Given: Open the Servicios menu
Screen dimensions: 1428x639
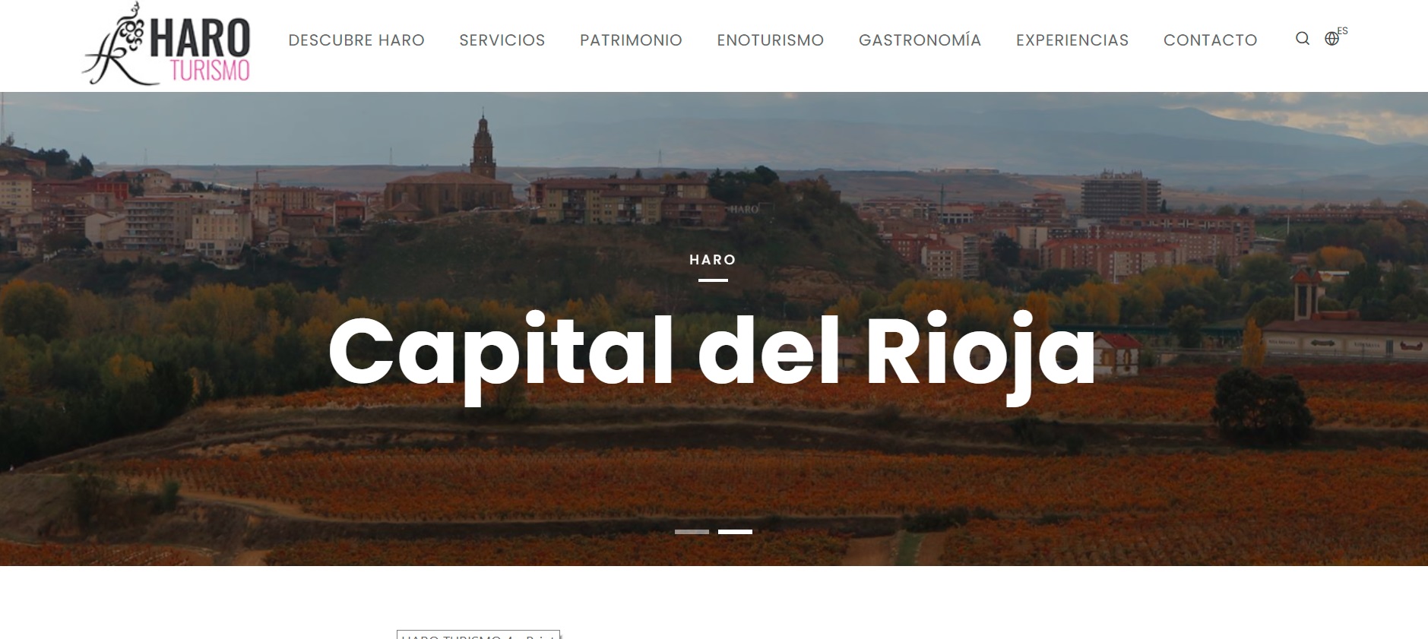Looking at the screenshot, I should pos(502,40).
